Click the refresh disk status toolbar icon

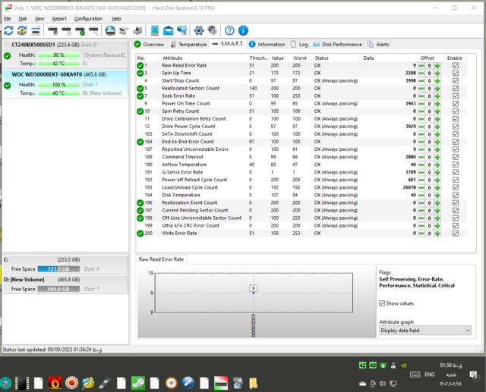(8, 30)
